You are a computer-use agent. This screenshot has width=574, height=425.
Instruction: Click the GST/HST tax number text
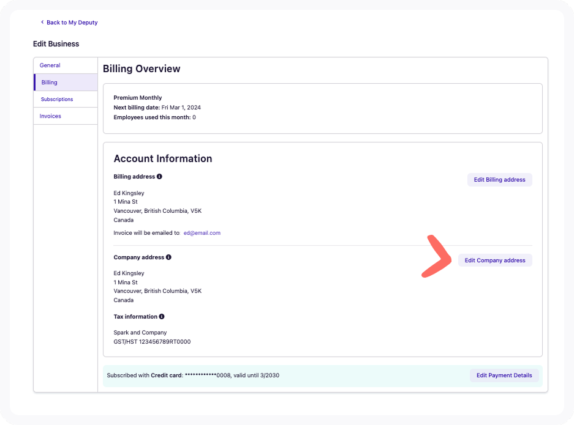152,342
